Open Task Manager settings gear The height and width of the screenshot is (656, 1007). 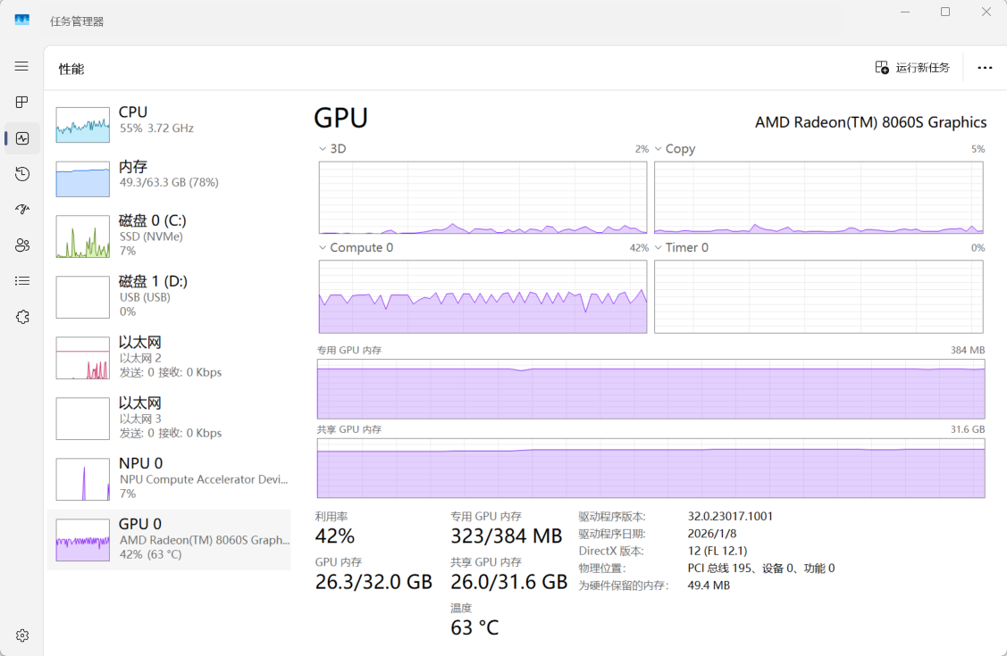click(22, 635)
